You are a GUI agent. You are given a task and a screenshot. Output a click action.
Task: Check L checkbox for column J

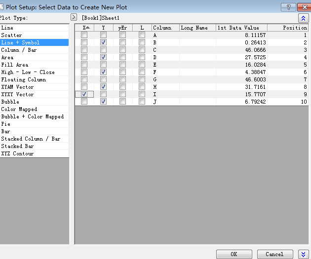142,102
